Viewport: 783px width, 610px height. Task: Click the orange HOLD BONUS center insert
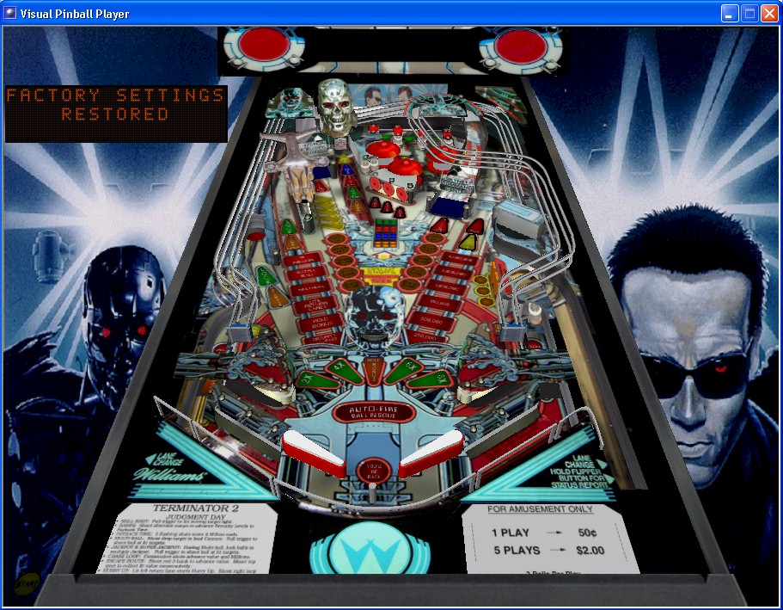pyautogui.click(x=374, y=370)
